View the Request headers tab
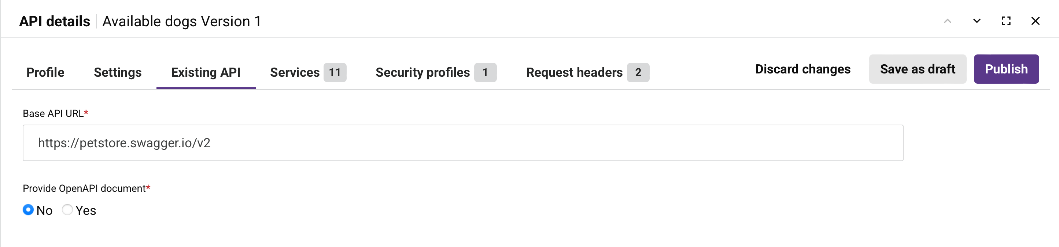Image resolution: width=1059 pixels, height=247 pixels. click(x=574, y=72)
